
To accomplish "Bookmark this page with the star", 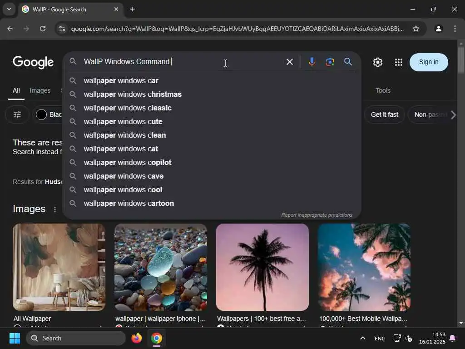I will (x=416, y=29).
